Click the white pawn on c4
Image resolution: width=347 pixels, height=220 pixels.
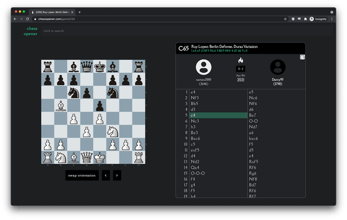click(x=74, y=119)
